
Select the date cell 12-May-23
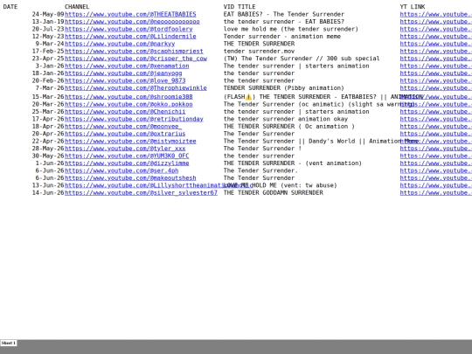click(x=48, y=37)
